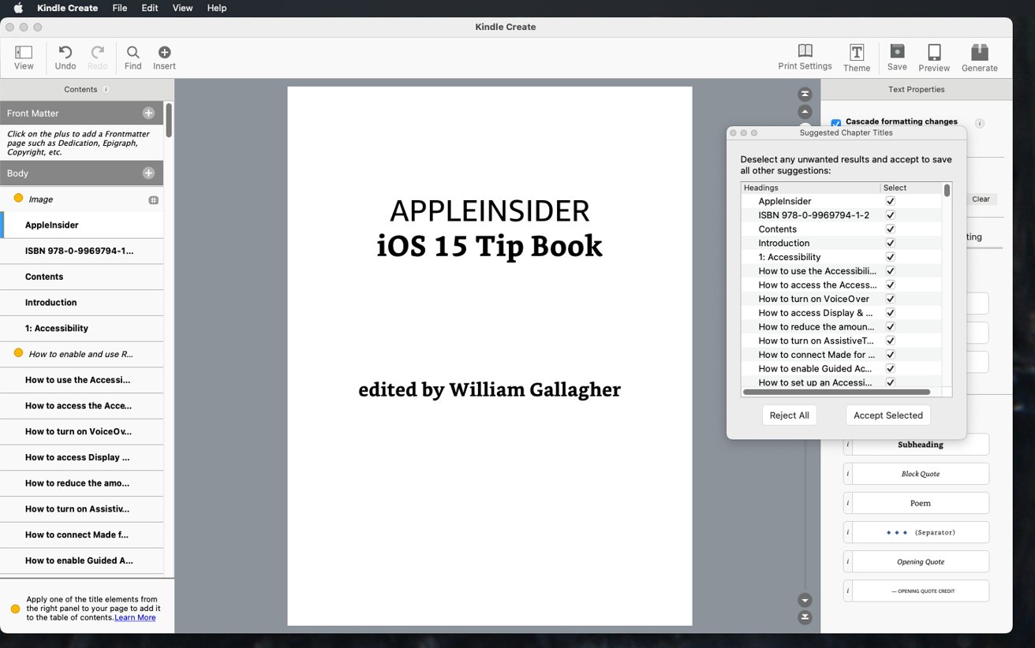Screen dimensions: 1035x648
Task: Click Reject All button
Action: [789, 415]
